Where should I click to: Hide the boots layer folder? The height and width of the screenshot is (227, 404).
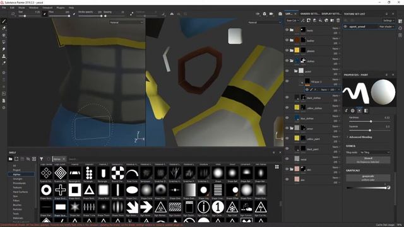[x=287, y=30]
